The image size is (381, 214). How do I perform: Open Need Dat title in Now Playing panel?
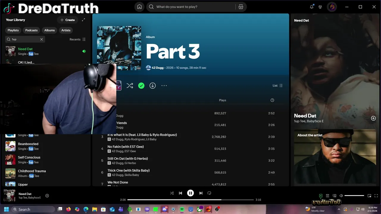pyautogui.click(x=305, y=116)
